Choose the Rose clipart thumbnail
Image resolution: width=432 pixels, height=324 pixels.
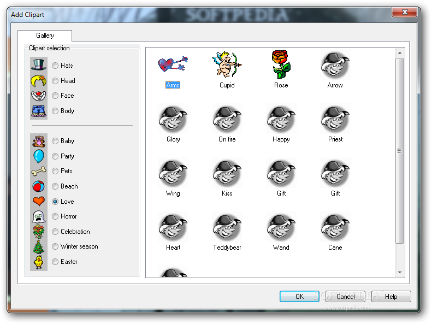[x=281, y=64]
